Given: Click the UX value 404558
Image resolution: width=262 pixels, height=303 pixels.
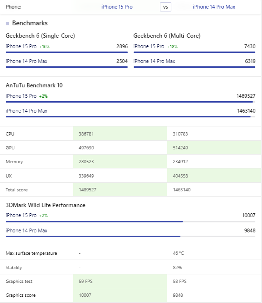Looking at the screenshot, I should pos(180,176).
